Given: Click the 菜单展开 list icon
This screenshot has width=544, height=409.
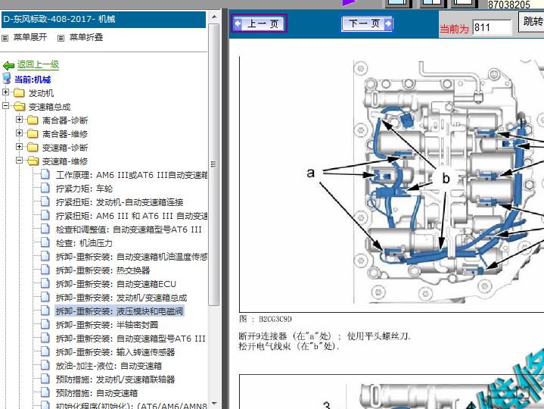Looking at the screenshot, I should (x=5, y=38).
